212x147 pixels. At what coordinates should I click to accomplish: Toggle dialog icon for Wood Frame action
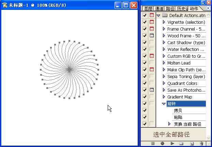(152, 36)
